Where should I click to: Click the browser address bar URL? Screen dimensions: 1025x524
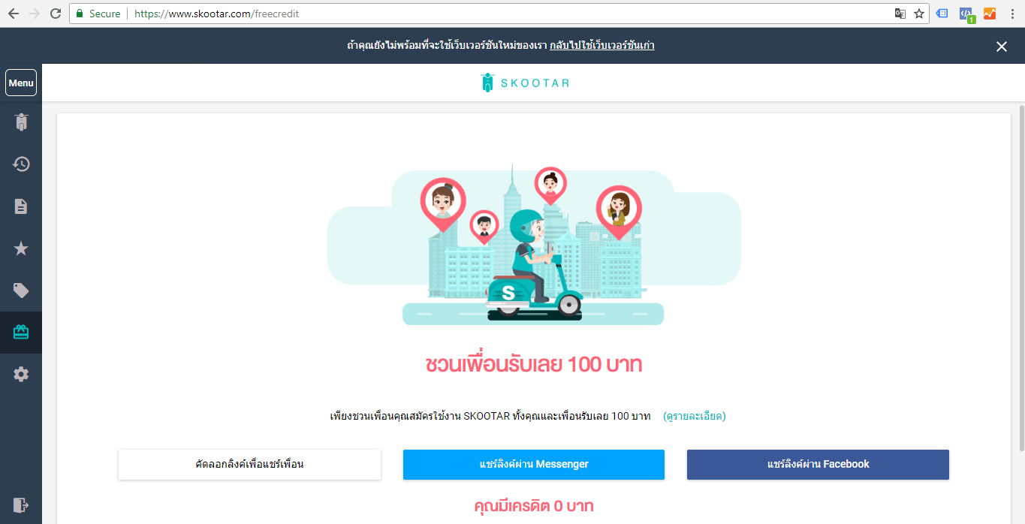click(451, 14)
